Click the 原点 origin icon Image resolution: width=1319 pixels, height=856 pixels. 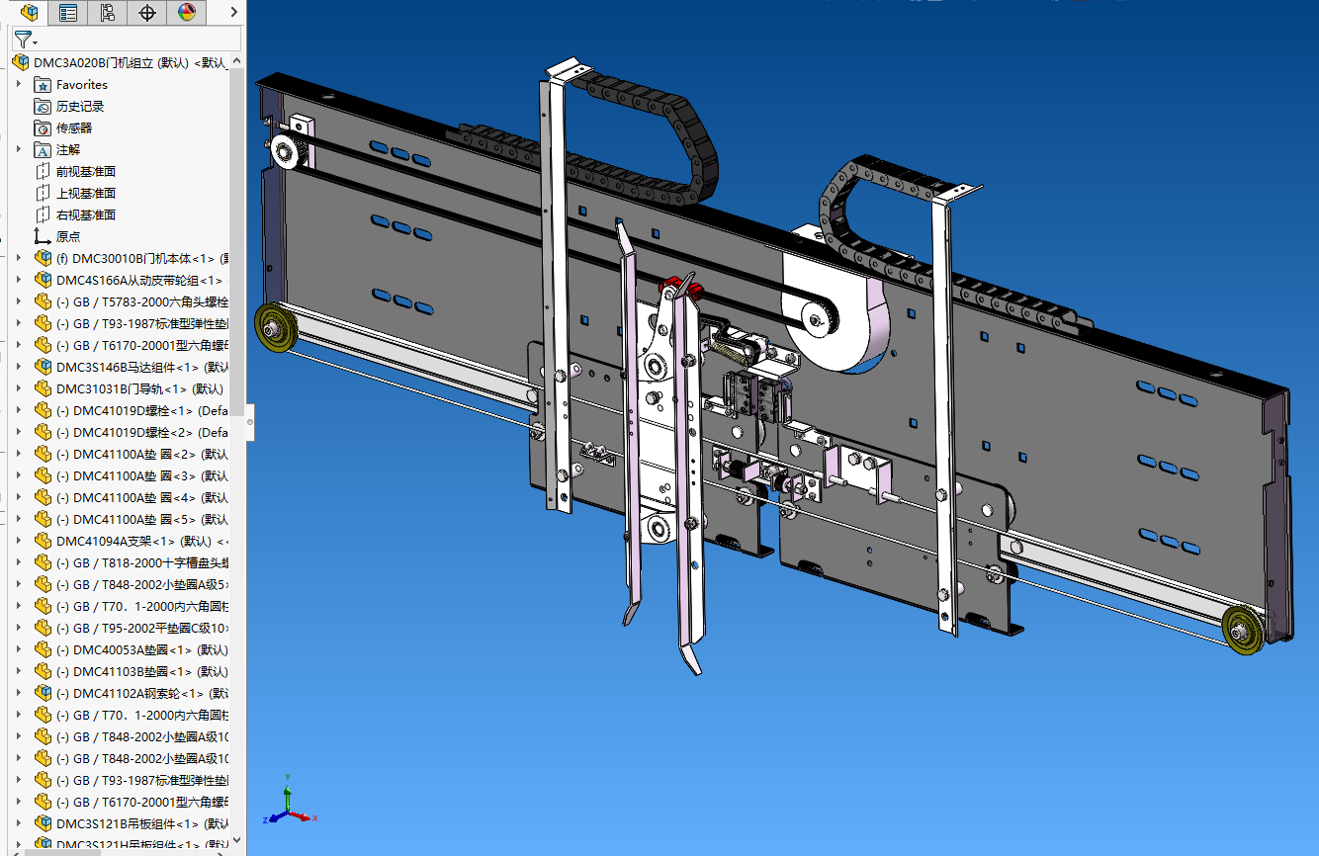43,237
